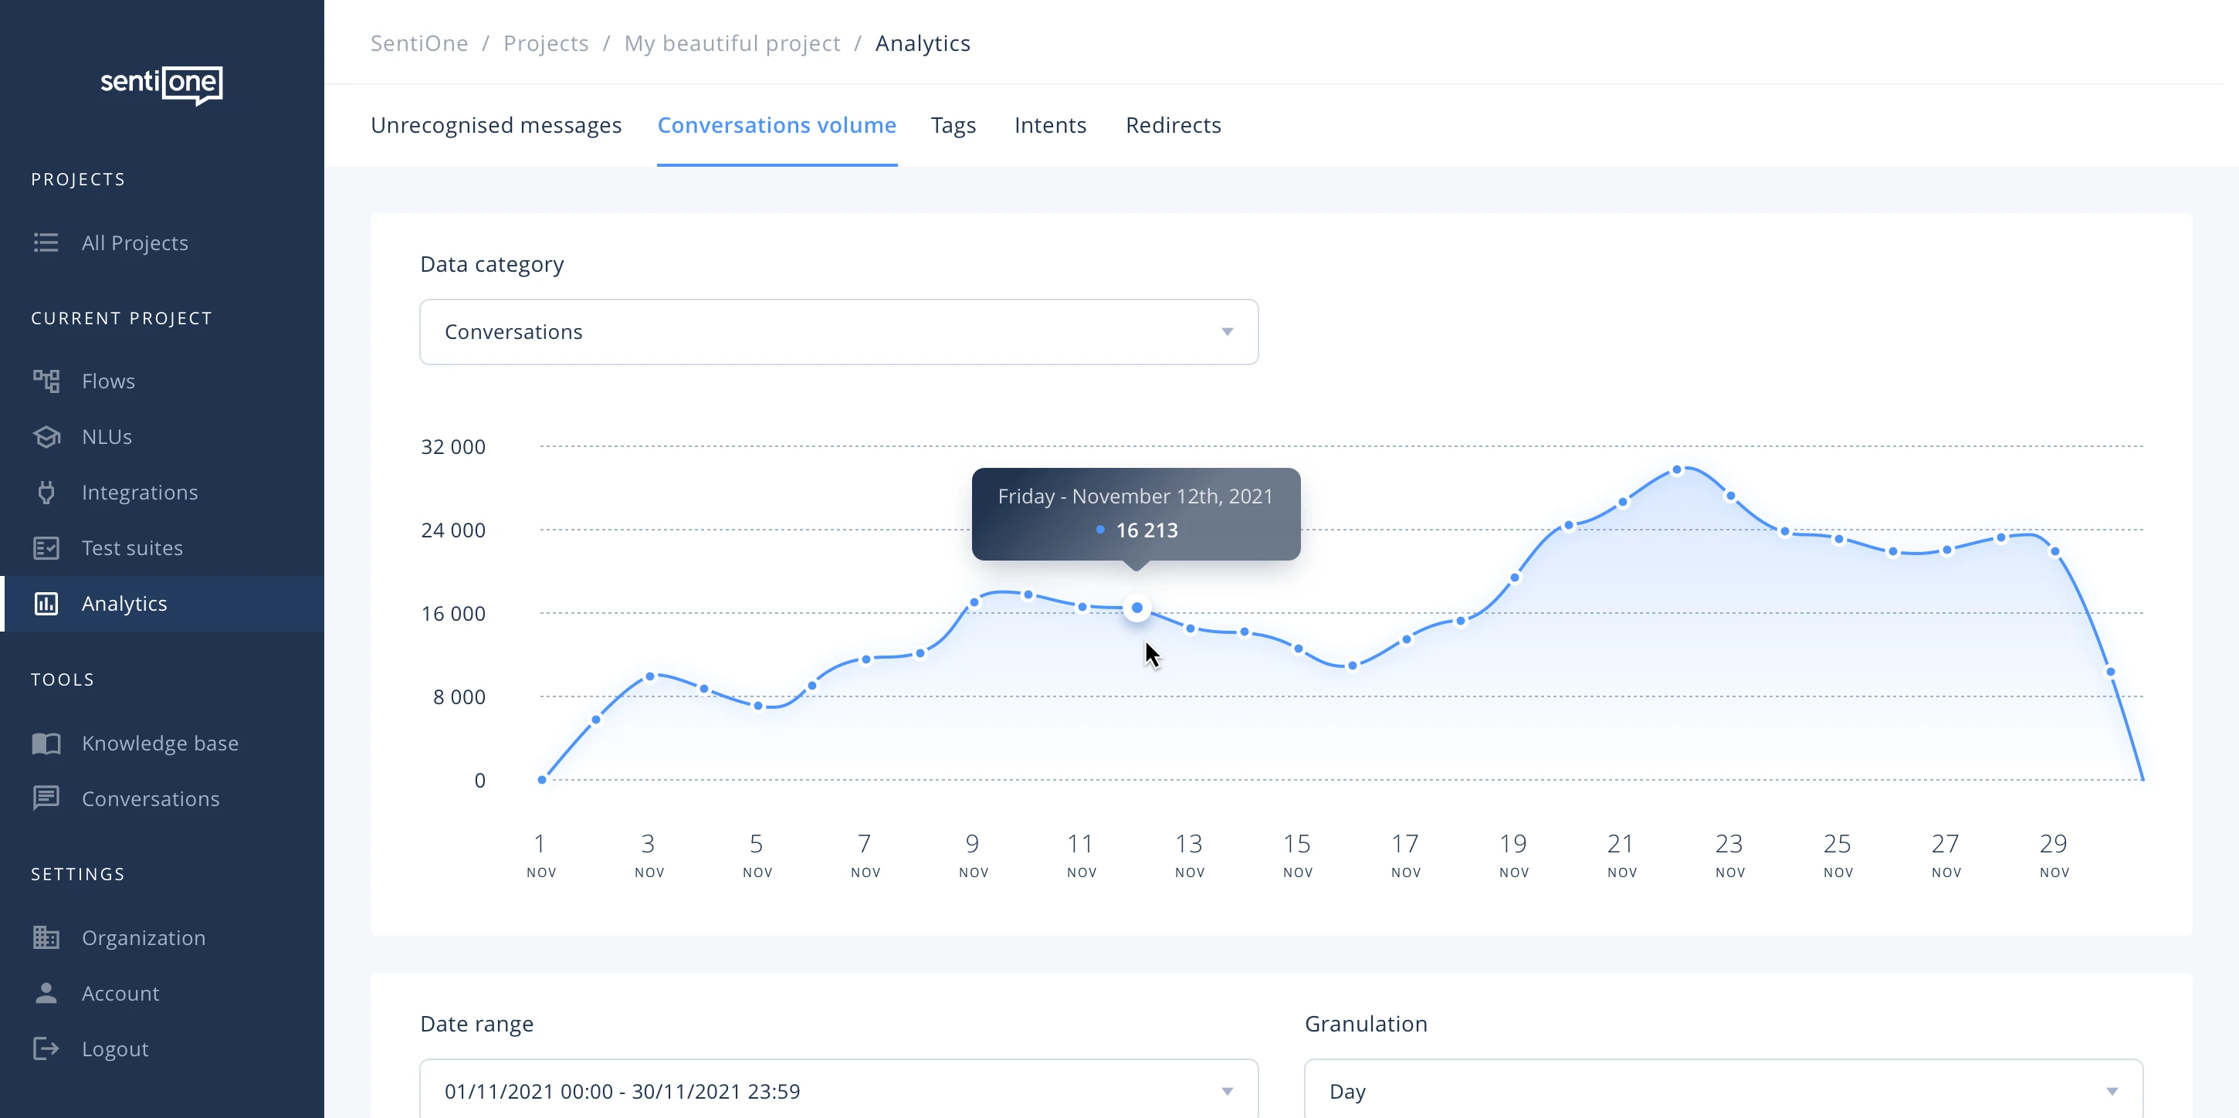Open the Granulation Day dropdown
This screenshot has height=1118, width=2239.
(x=1722, y=1090)
